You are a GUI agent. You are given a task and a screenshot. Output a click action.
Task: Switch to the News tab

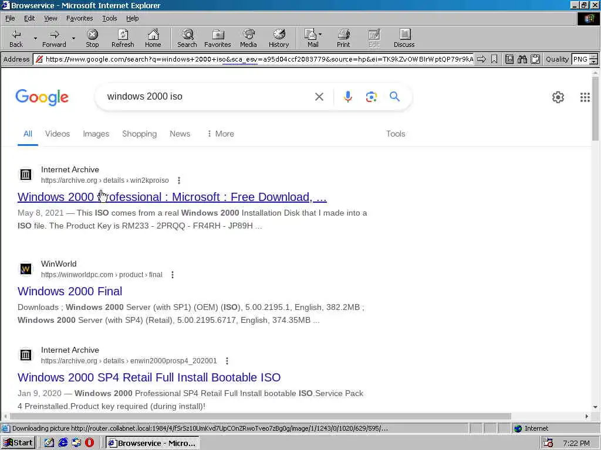180,134
